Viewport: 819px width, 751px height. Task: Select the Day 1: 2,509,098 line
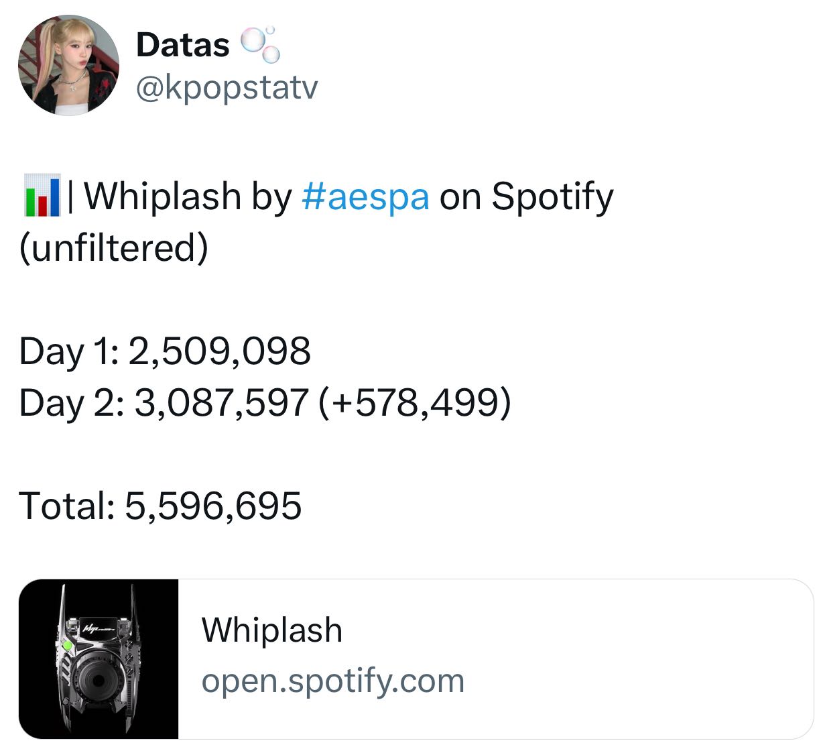[x=165, y=351]
